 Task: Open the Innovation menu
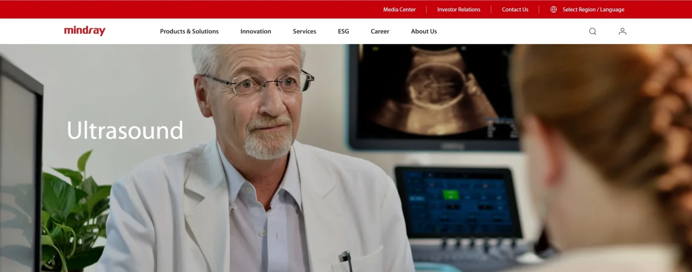coord(256,31)
